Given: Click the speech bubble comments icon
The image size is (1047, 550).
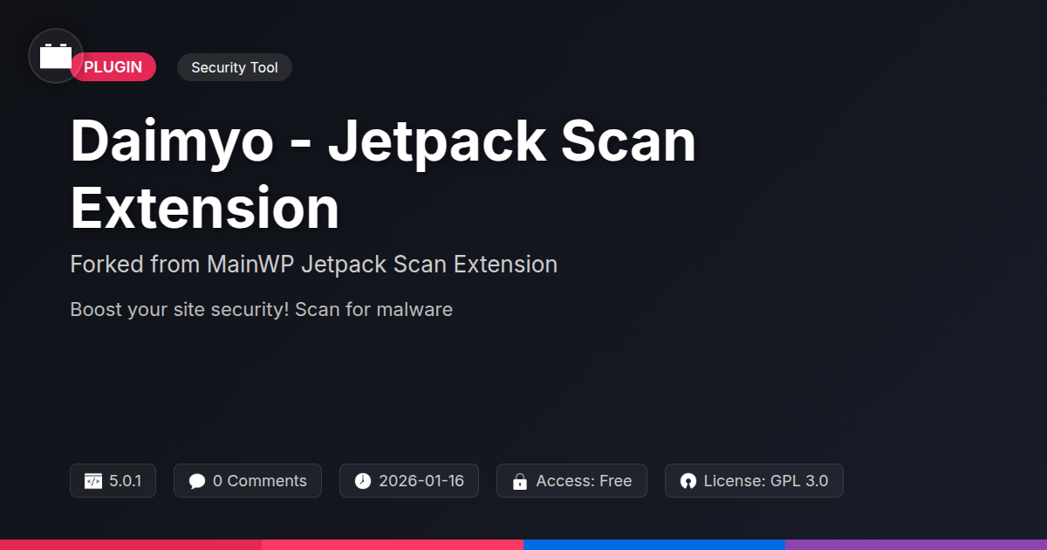Looking at the screenshot, I should [197, 481].
